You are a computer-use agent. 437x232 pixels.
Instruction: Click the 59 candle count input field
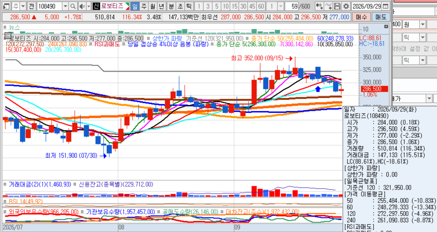[291, 6]
